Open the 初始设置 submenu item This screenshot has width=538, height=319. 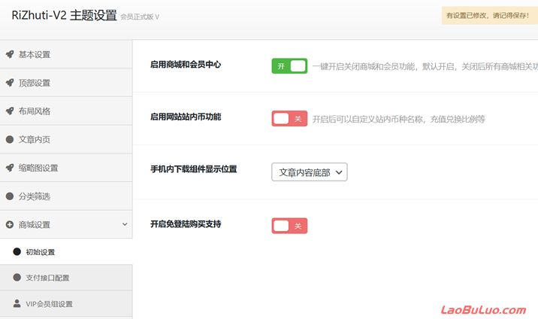tap(66, 252)
